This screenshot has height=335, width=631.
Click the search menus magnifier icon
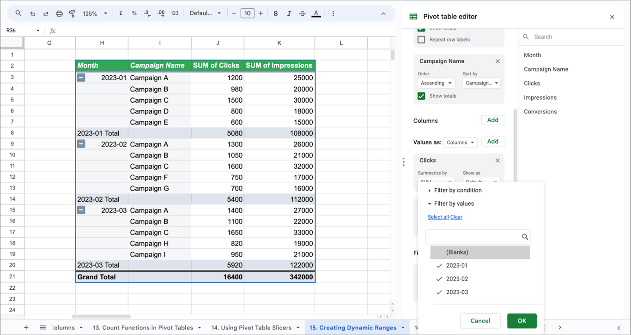(x=18, y=13)
